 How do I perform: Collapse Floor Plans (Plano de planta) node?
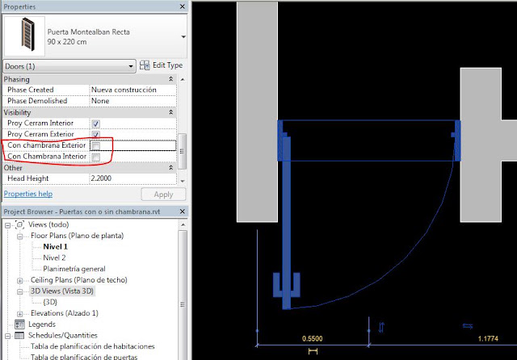pos(19,237)
